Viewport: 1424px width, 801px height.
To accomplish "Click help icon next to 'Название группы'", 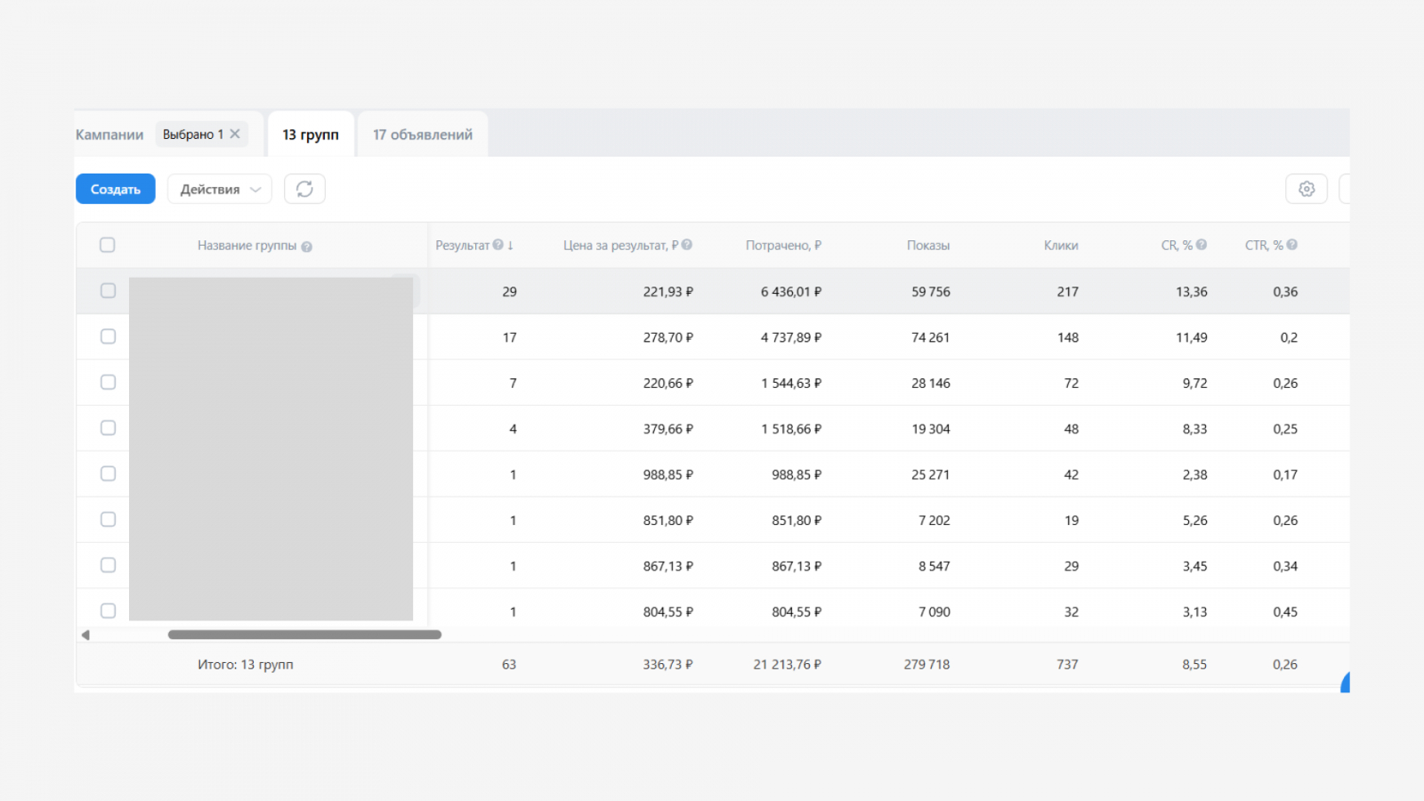I will point(306,247).
